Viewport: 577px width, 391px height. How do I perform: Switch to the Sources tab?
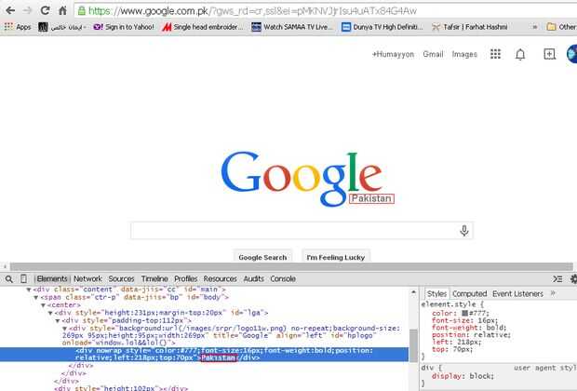coord(121,278)
